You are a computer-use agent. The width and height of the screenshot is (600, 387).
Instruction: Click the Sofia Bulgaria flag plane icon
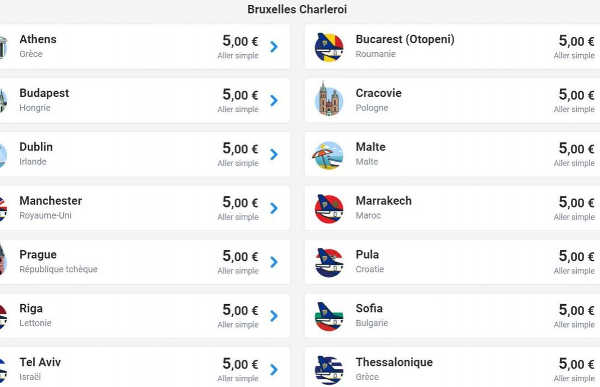pyautogui.click(x=329, y=316)
